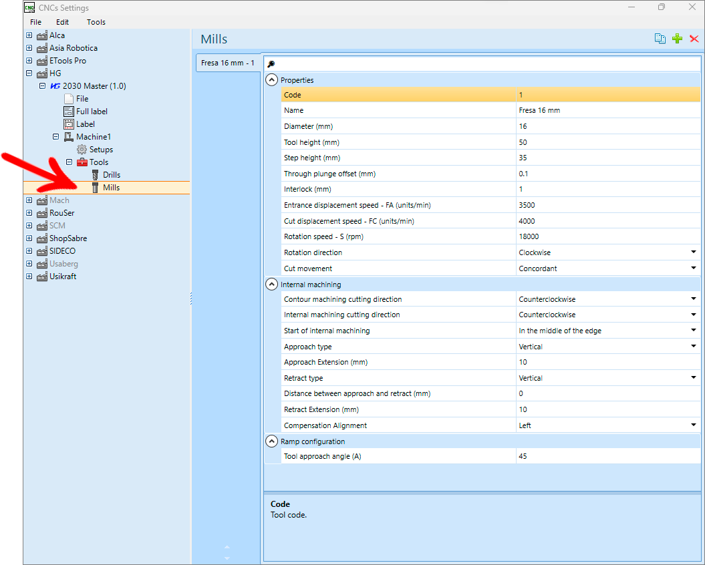Click the copy mill icon in Mills header
The width and height of the screenshot is (705, 565).
coord(660,39)
